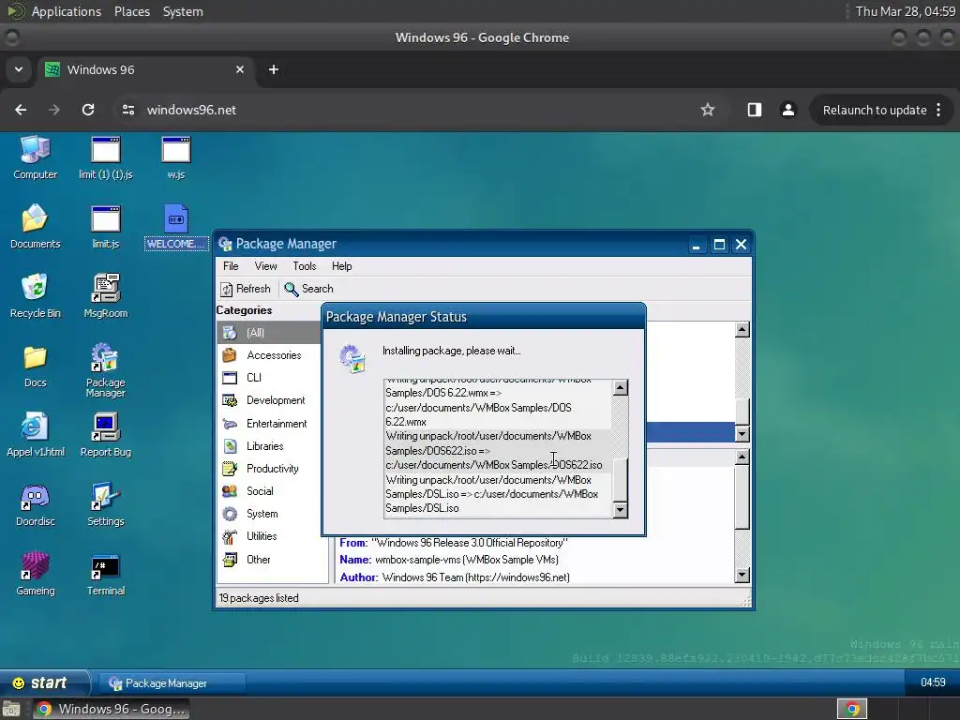Maximize the Package Manager window
This screenshot has width=960, height=720.
pos(719,245)
